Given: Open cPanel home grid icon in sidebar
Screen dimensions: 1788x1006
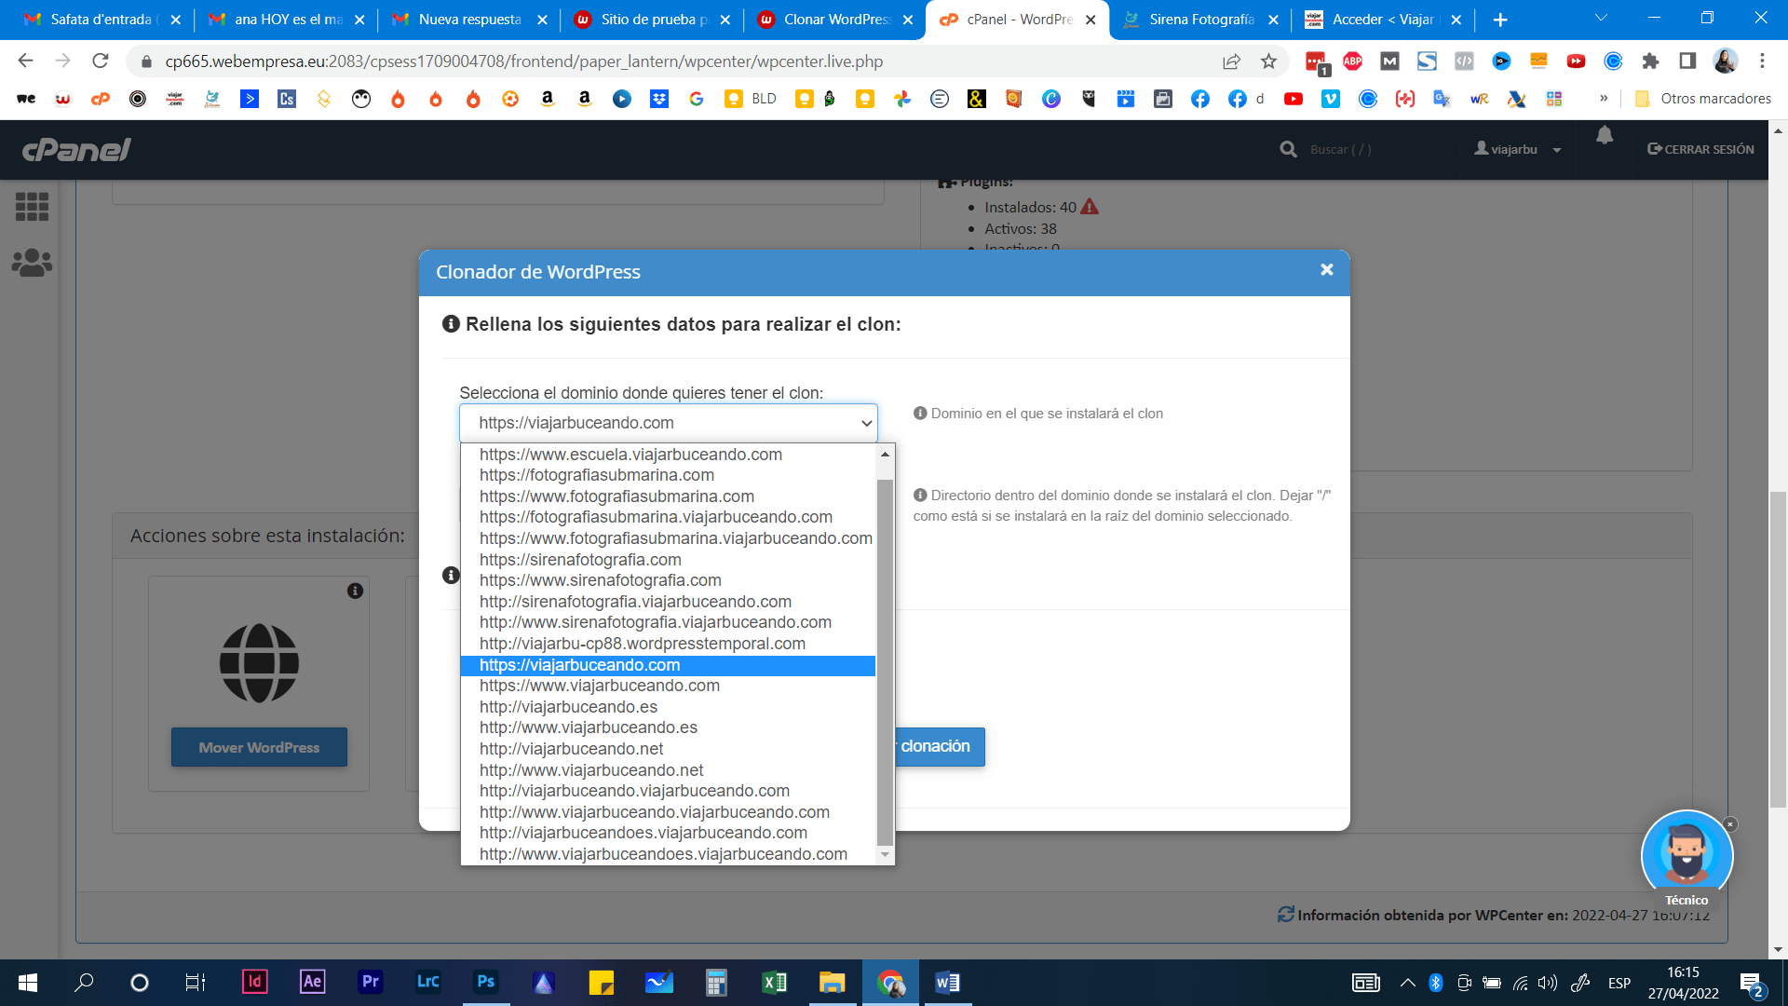Looking at the screenshot, I should (32, 206).
